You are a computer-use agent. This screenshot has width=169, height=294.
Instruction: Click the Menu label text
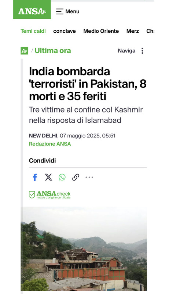coord(72,11)
